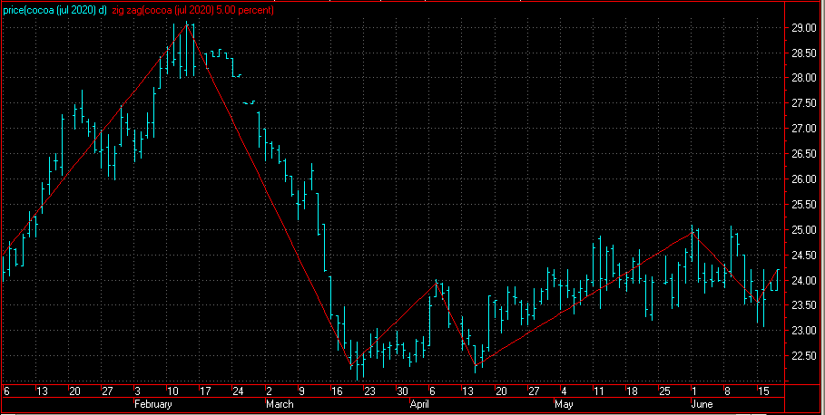This screenshot has height=415, width=825.
Task: Pick the date label 1 in June
Action: [694, 391]
